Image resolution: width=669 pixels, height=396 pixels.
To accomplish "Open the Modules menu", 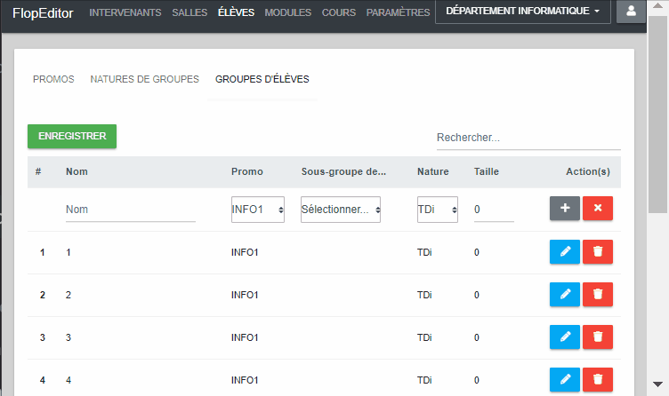I will pos(287,12).
